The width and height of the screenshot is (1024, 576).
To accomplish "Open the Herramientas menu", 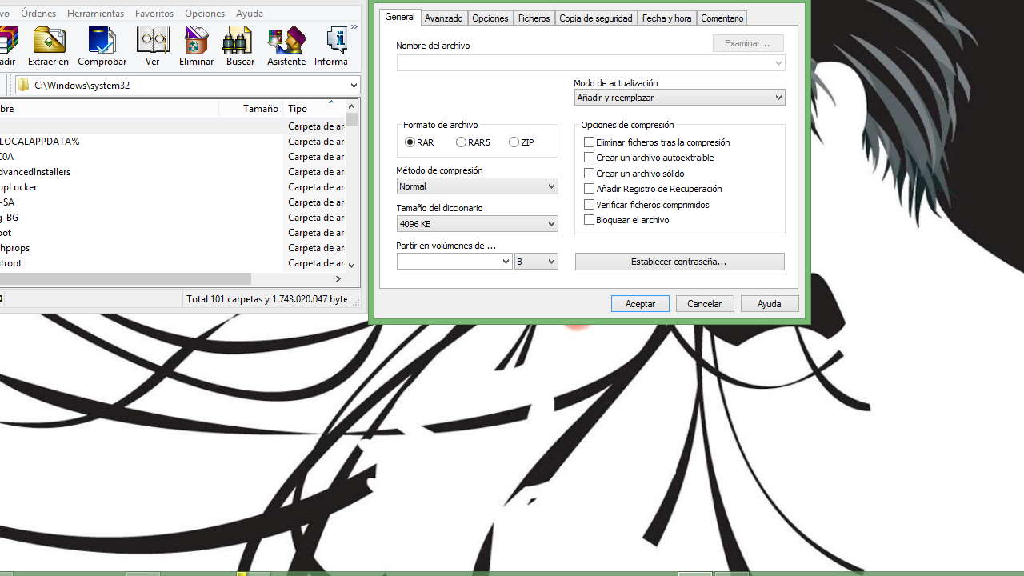I will (96, 14).
